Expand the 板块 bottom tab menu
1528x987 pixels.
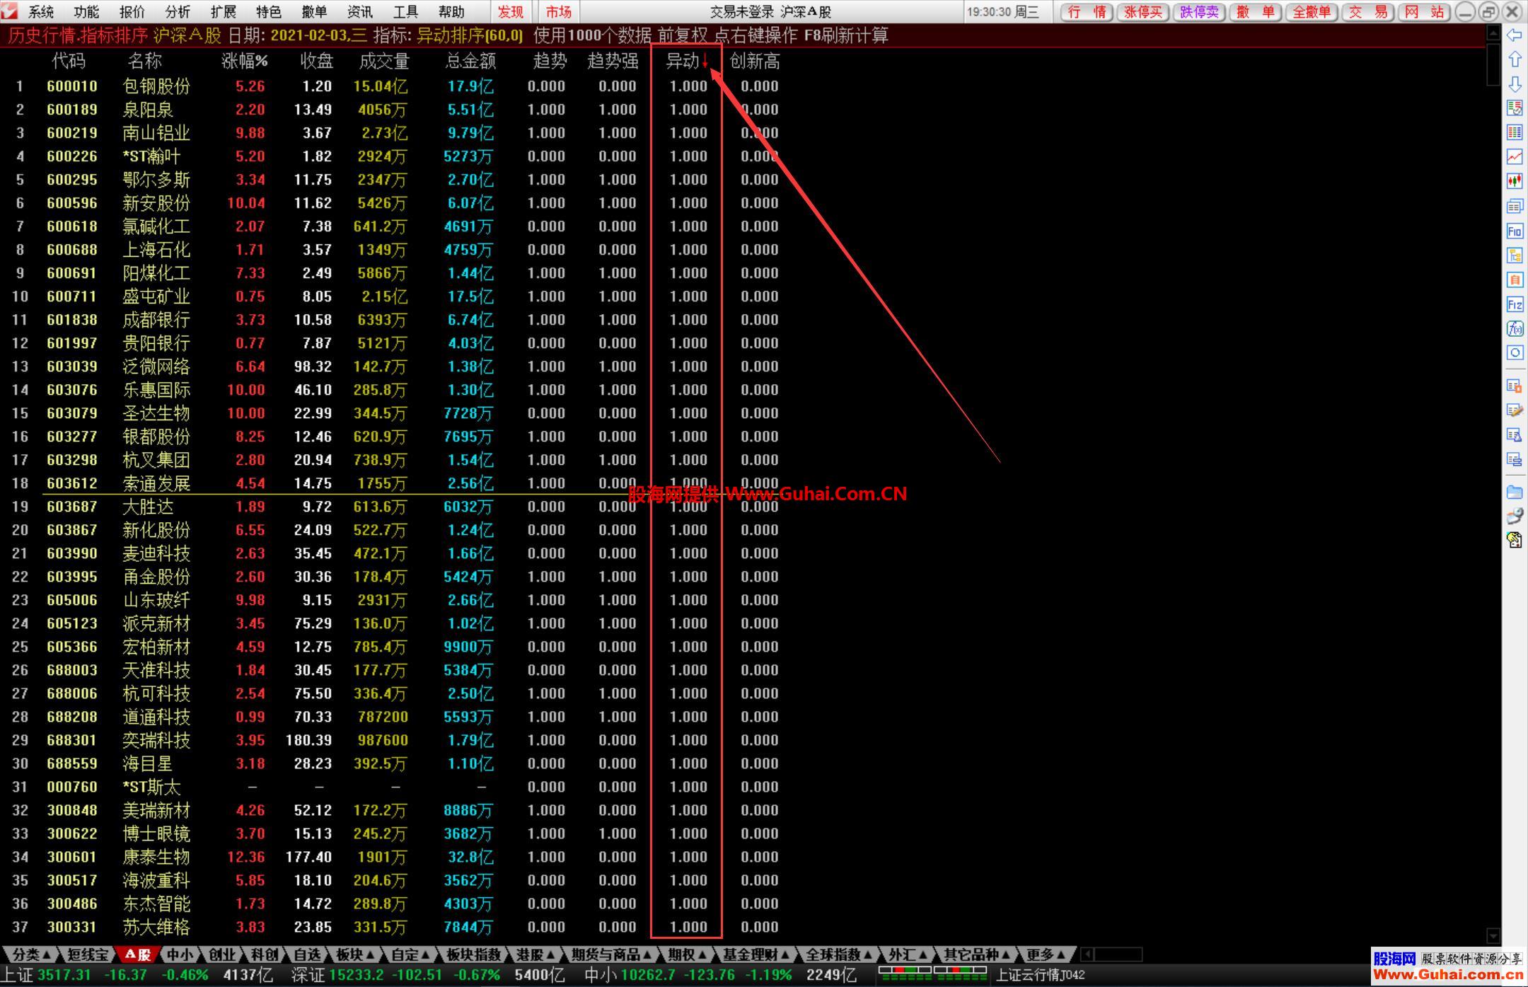355,954
